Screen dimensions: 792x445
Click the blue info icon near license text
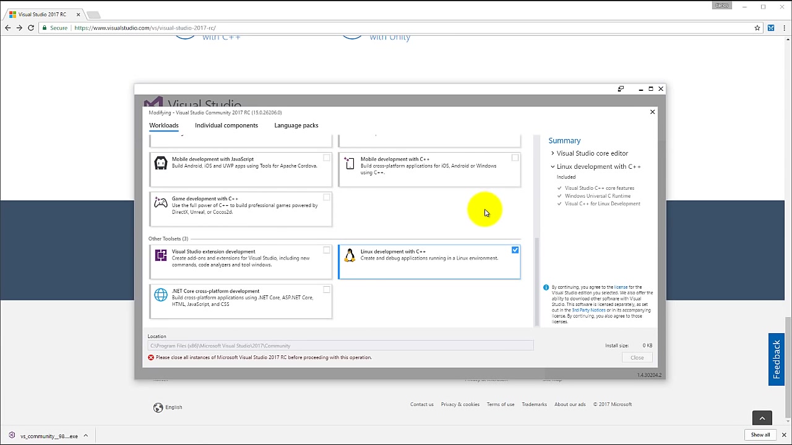[x=546, y=287]
